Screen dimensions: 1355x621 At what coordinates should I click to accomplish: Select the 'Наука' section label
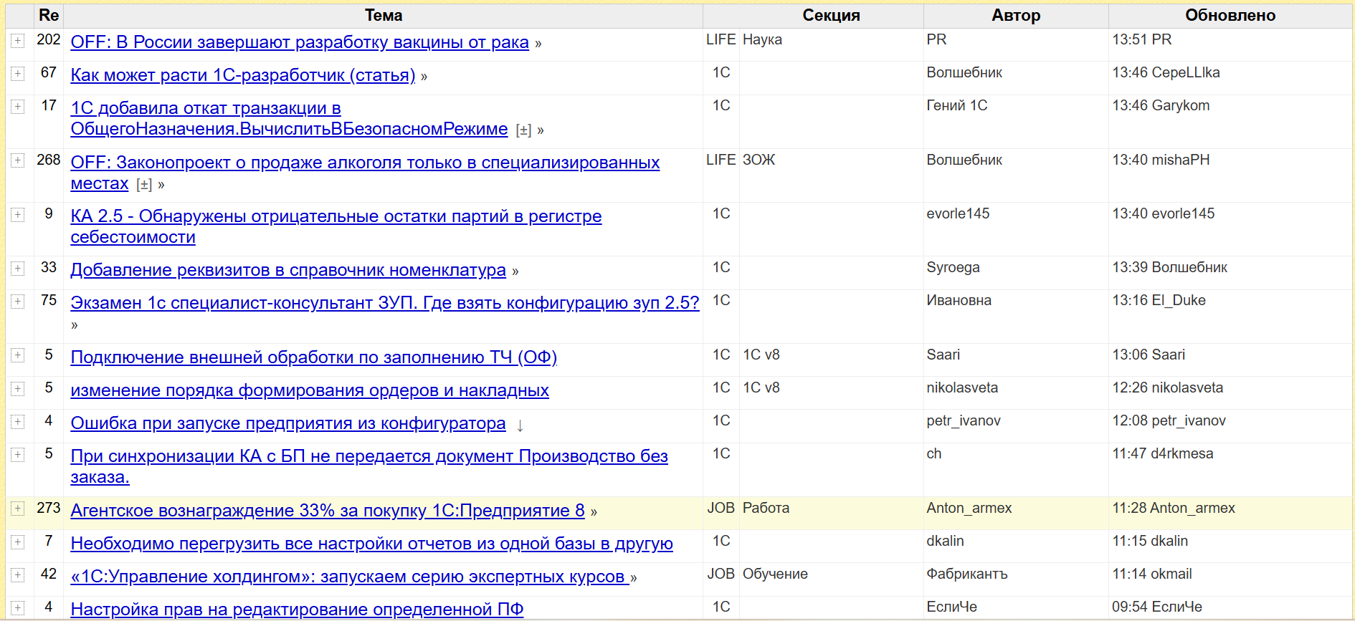point(762,39)
